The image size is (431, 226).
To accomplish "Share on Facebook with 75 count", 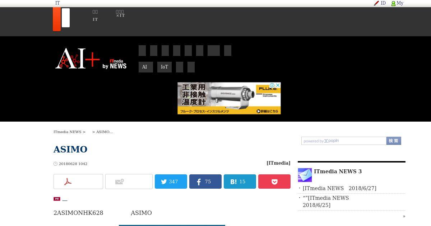I will coord(205,182).
